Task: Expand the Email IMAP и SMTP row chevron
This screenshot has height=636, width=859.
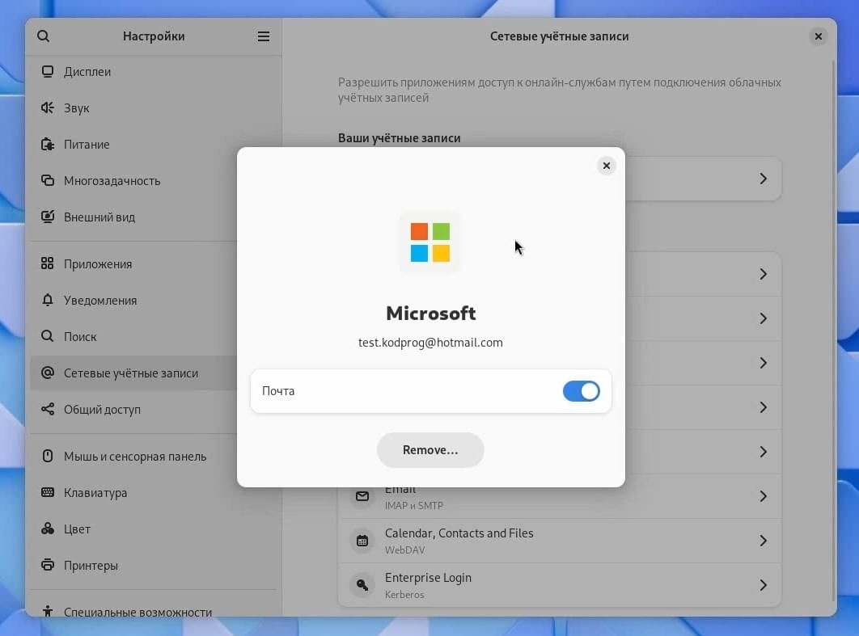Action: (x=763, y=496)
